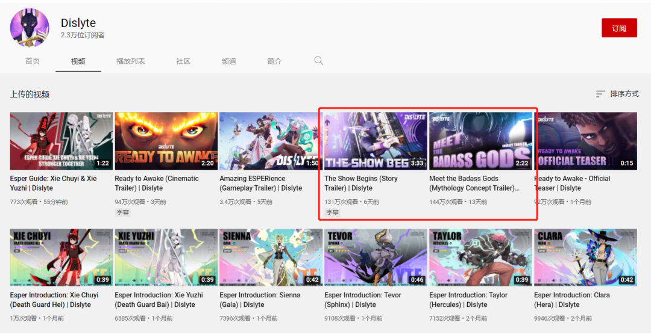Open the Taylor introduction thumbnail
This screenshot has height=334, width=651.
point(480,258)
